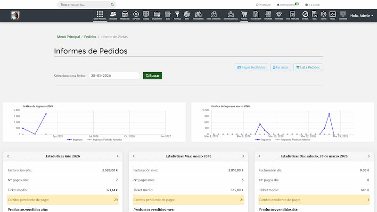Open the Baneos prohibition icon

(305, 15)
